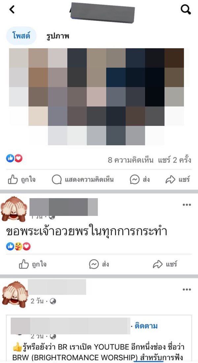Viewport: 198px width, 363px height.
Task: Open the monkey avatar of the blessing post
Action: (x=14, y=209)
